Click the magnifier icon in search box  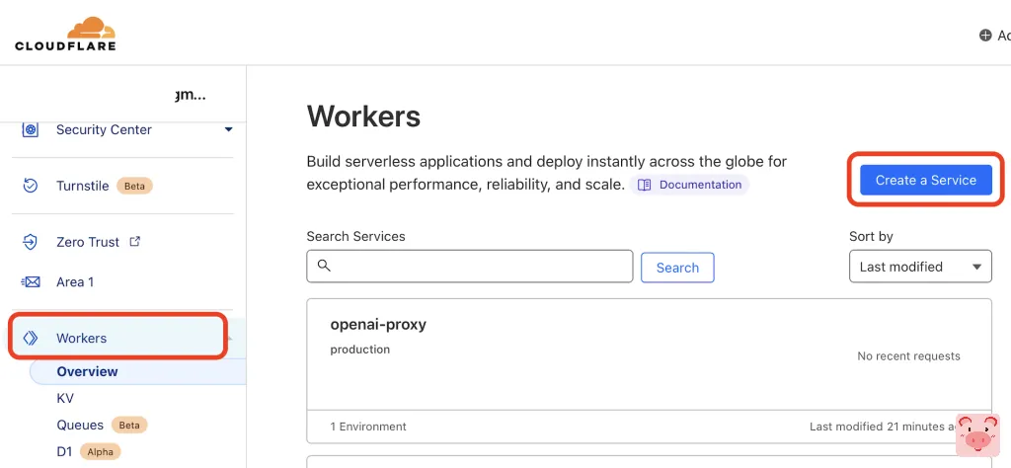pos(324,266)
